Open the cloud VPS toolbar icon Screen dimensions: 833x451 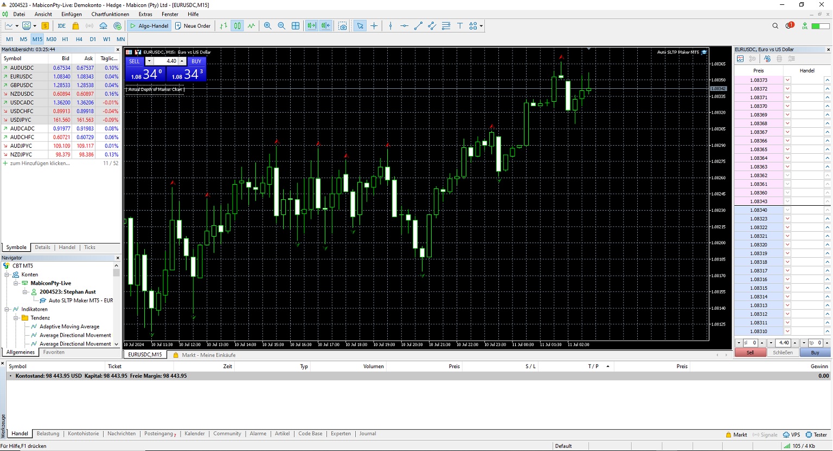click(x=103, y=26)
